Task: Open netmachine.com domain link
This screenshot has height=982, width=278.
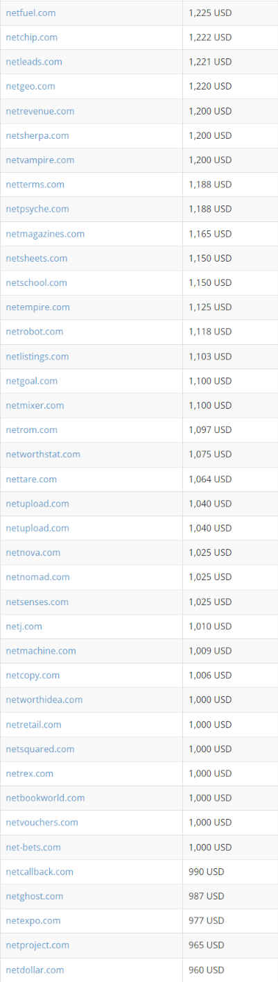Action: point(41,650)
